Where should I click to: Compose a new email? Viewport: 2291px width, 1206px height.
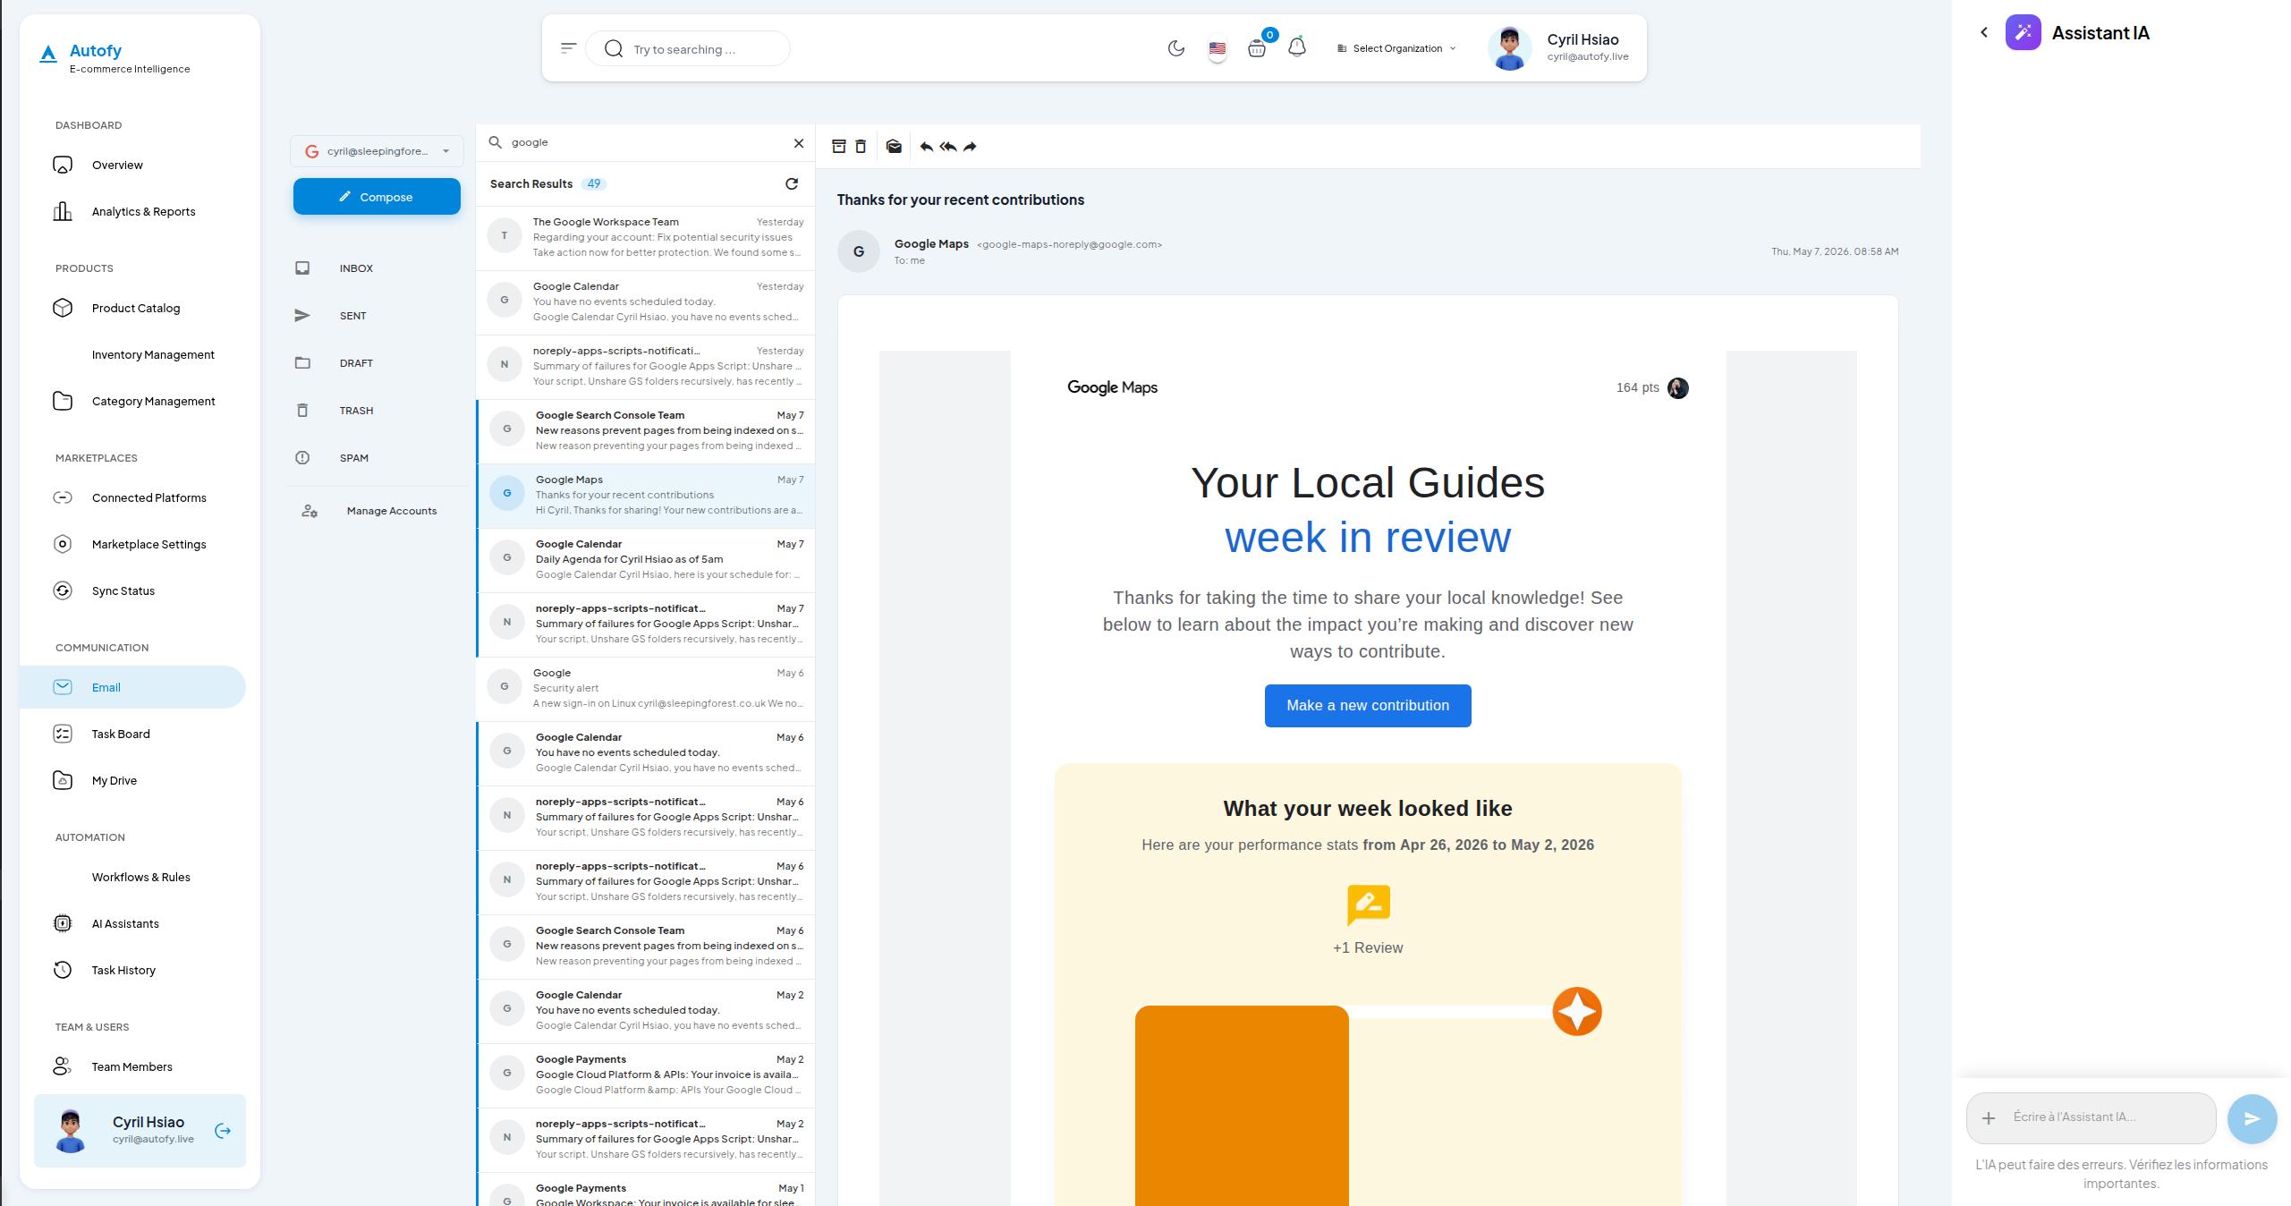point(377,197)
